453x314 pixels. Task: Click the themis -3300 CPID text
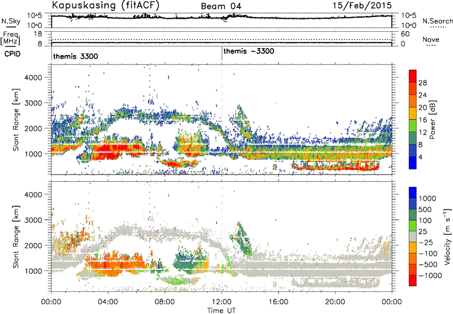point(249,52)
